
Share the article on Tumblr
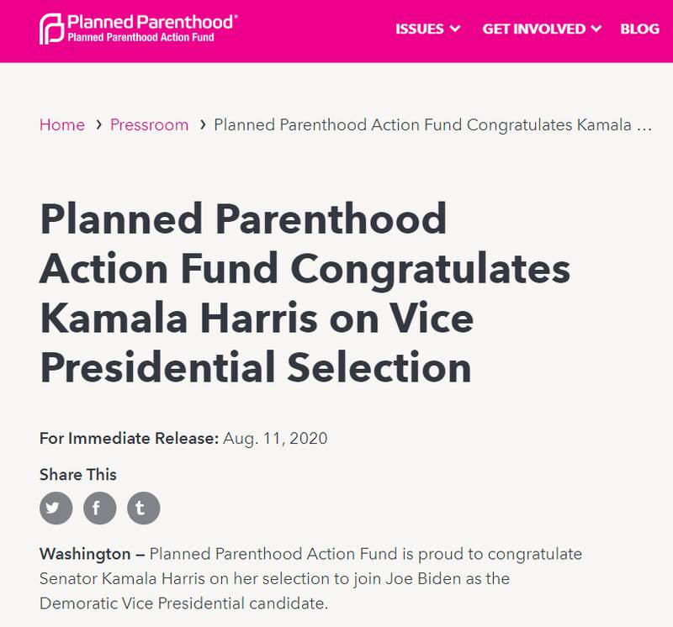tap(143, 508)
